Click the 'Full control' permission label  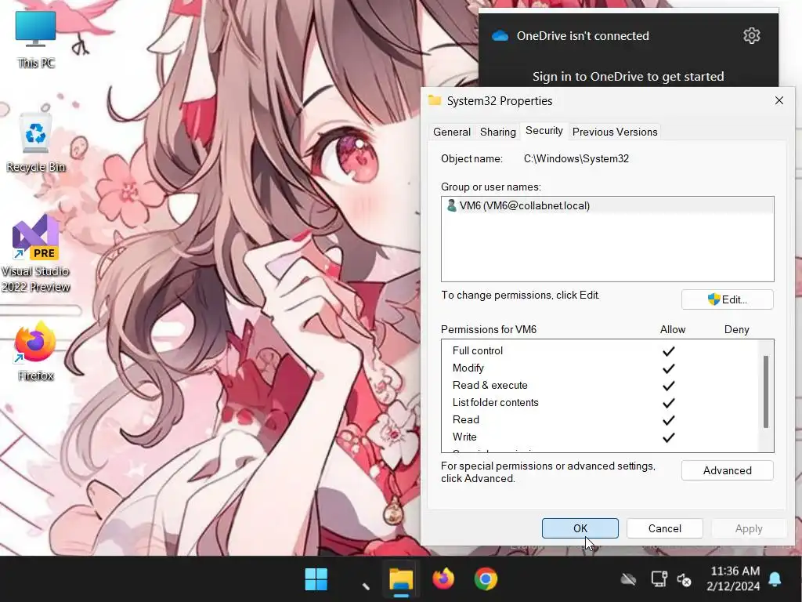pyautogui.click(x=477, y=350)
